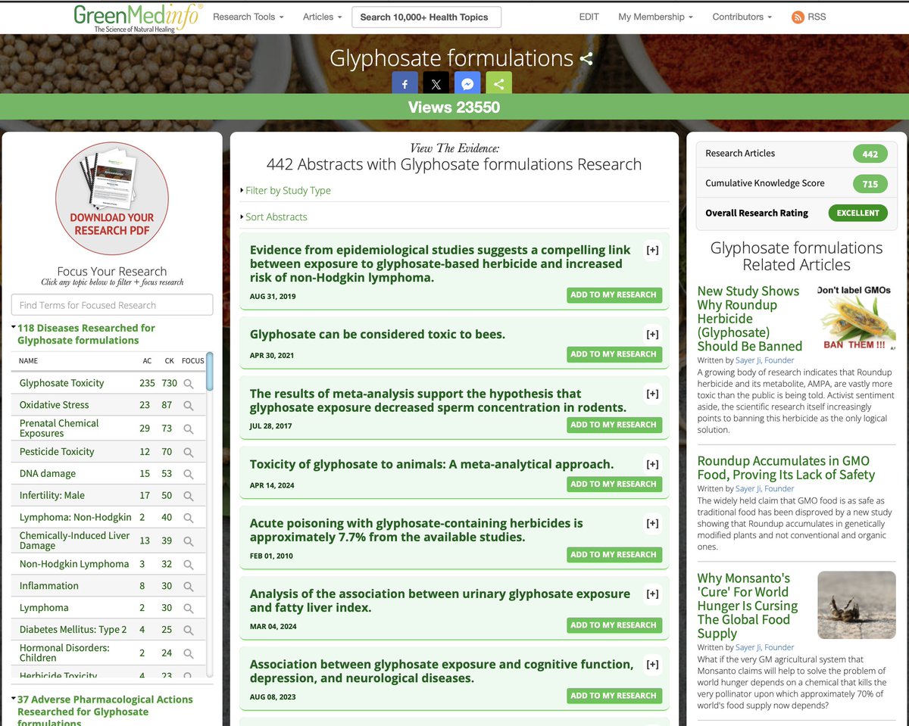
Task: Open the Contributors menu
Action: pos(742,17)
